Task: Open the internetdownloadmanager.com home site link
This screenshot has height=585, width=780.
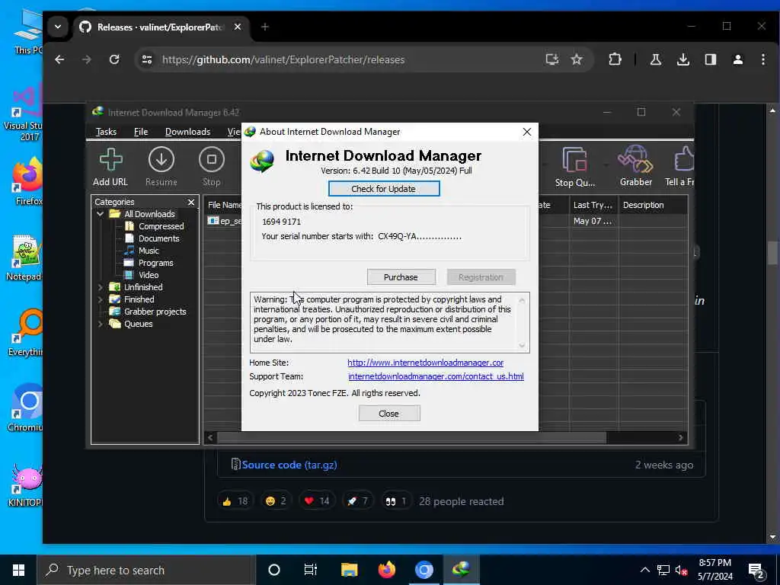Action: point(425,363)
